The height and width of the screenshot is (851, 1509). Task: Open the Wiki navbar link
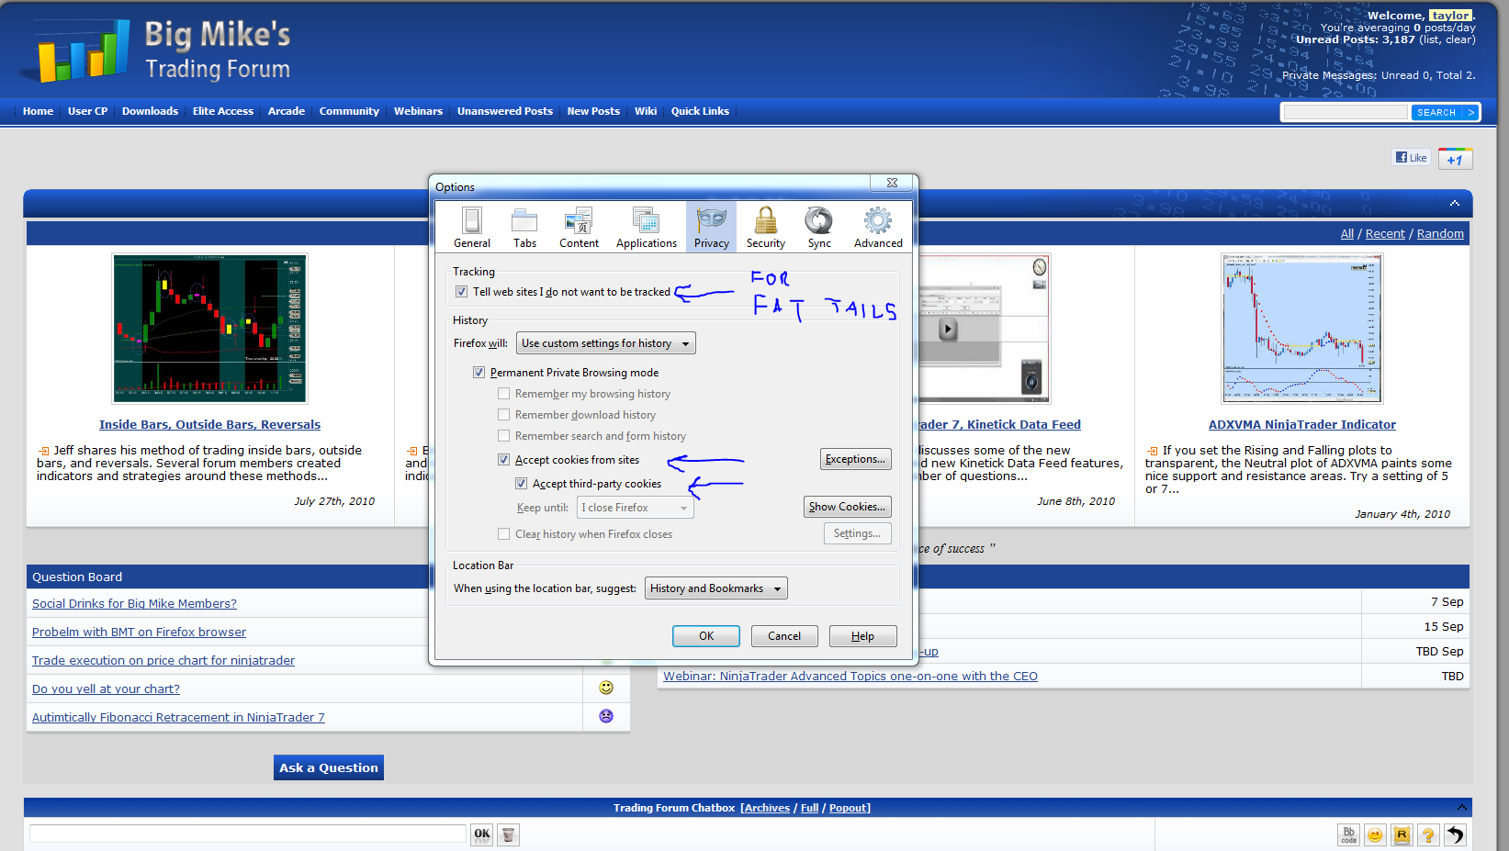(x=646, y=111)
